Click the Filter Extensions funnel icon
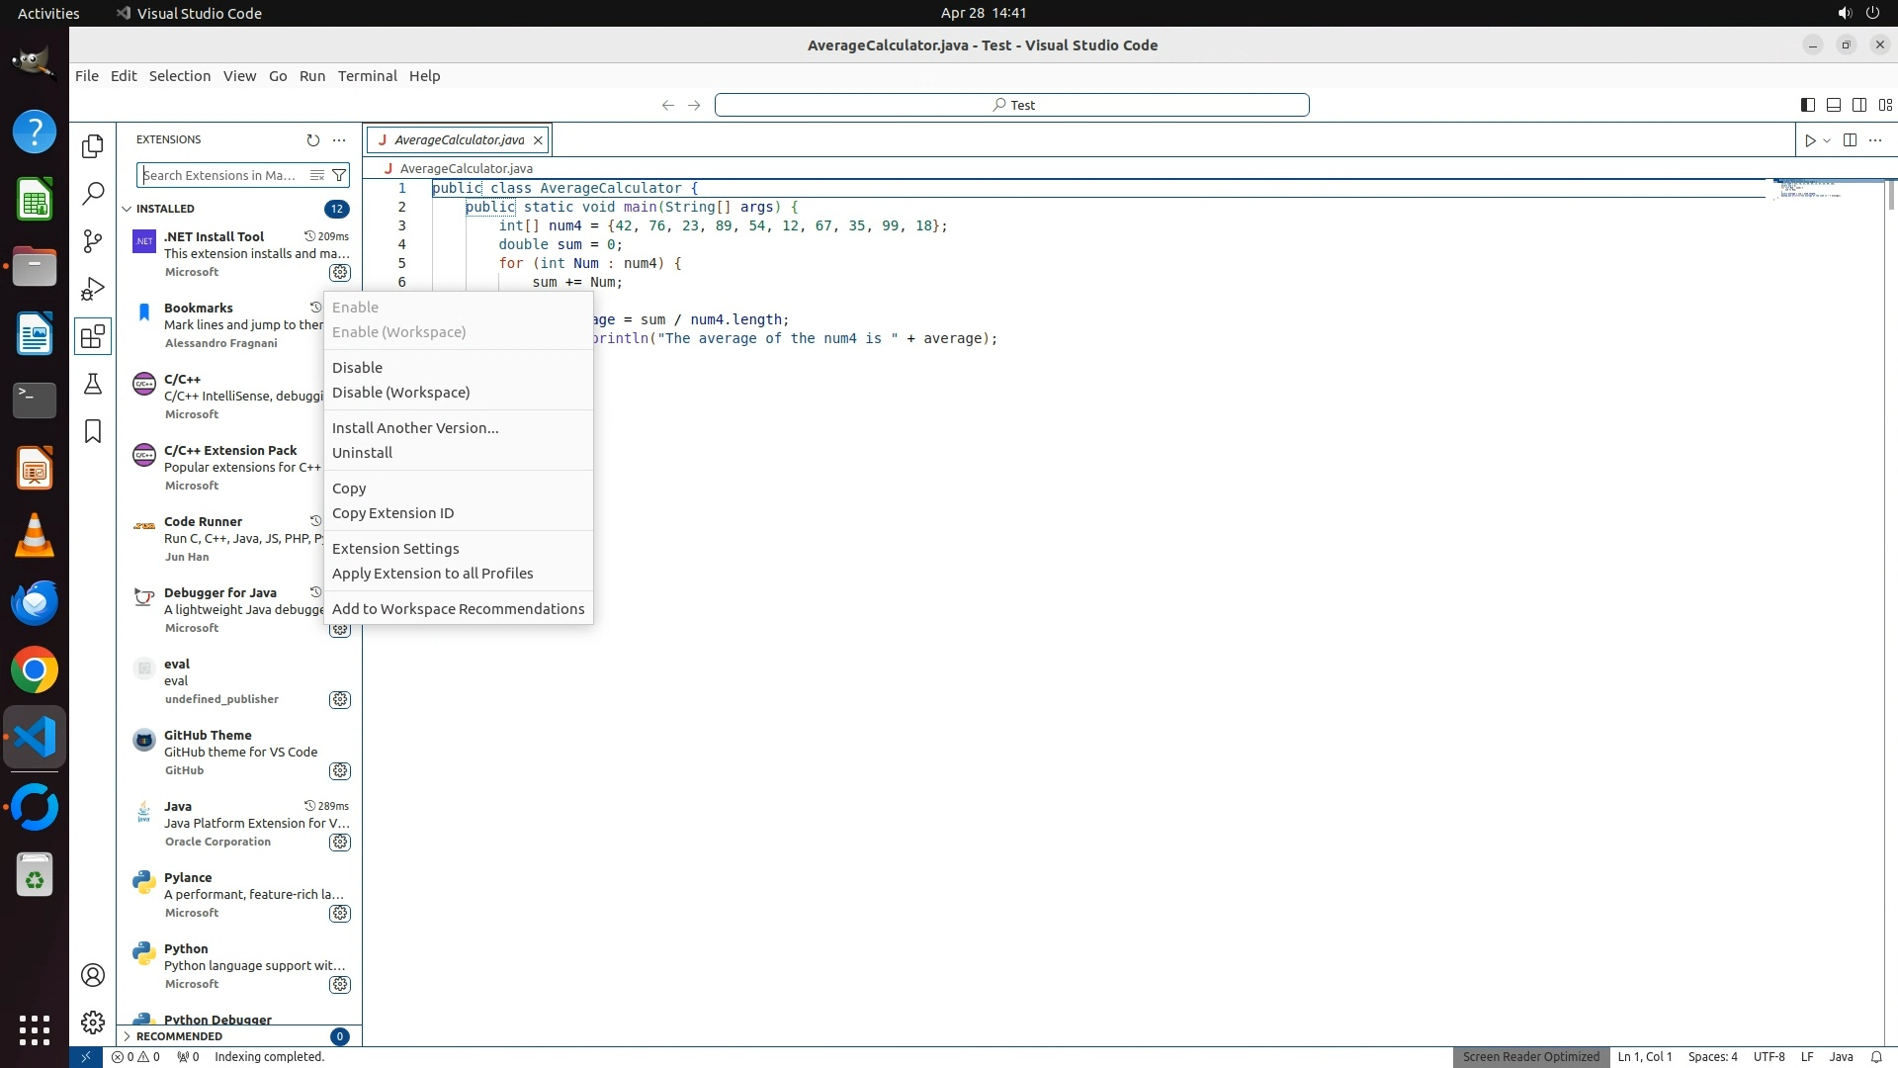This screenshot has height=1068, width=1898. pos(339,175)
